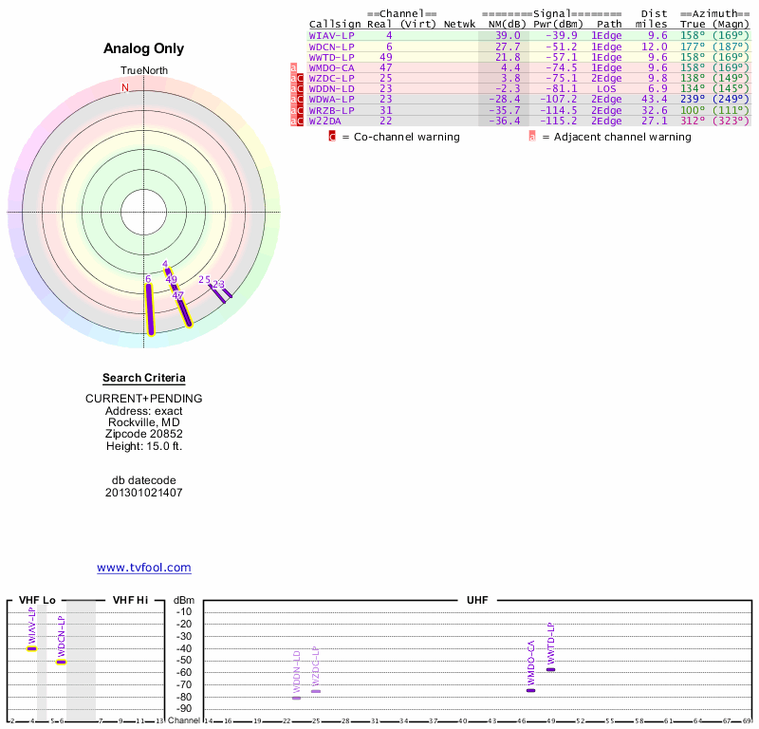Click the WIAV-LP marker in VHF Lo spectrum
This screenshot has width=759, height=729.
(x=31, y=649)
